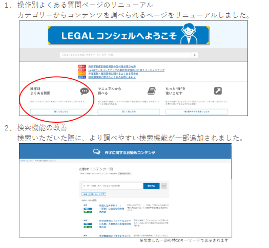This screenshot has width=269, height=248.
Task: Open the HOT-tagged 年度更新 news link
Action: [x=113, y=74]
